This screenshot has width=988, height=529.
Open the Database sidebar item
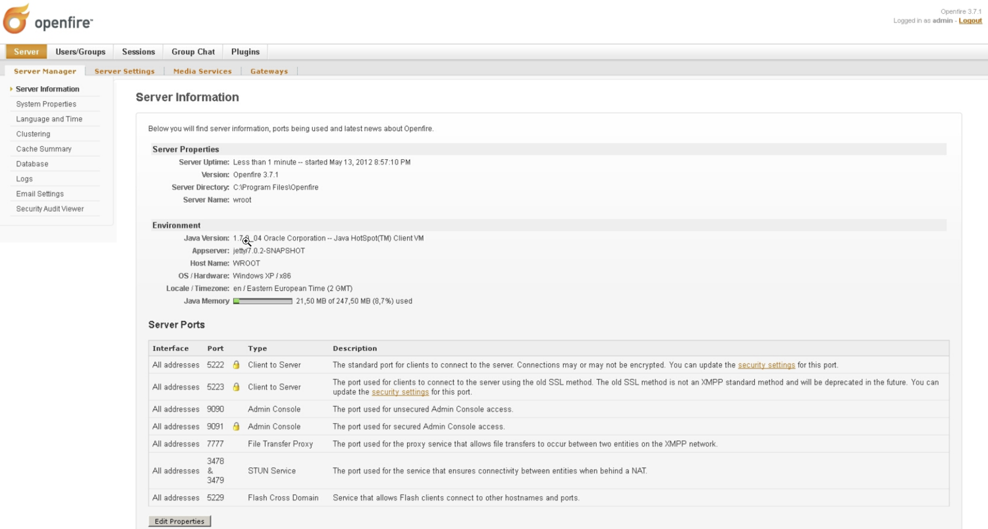tap(32, 164)
